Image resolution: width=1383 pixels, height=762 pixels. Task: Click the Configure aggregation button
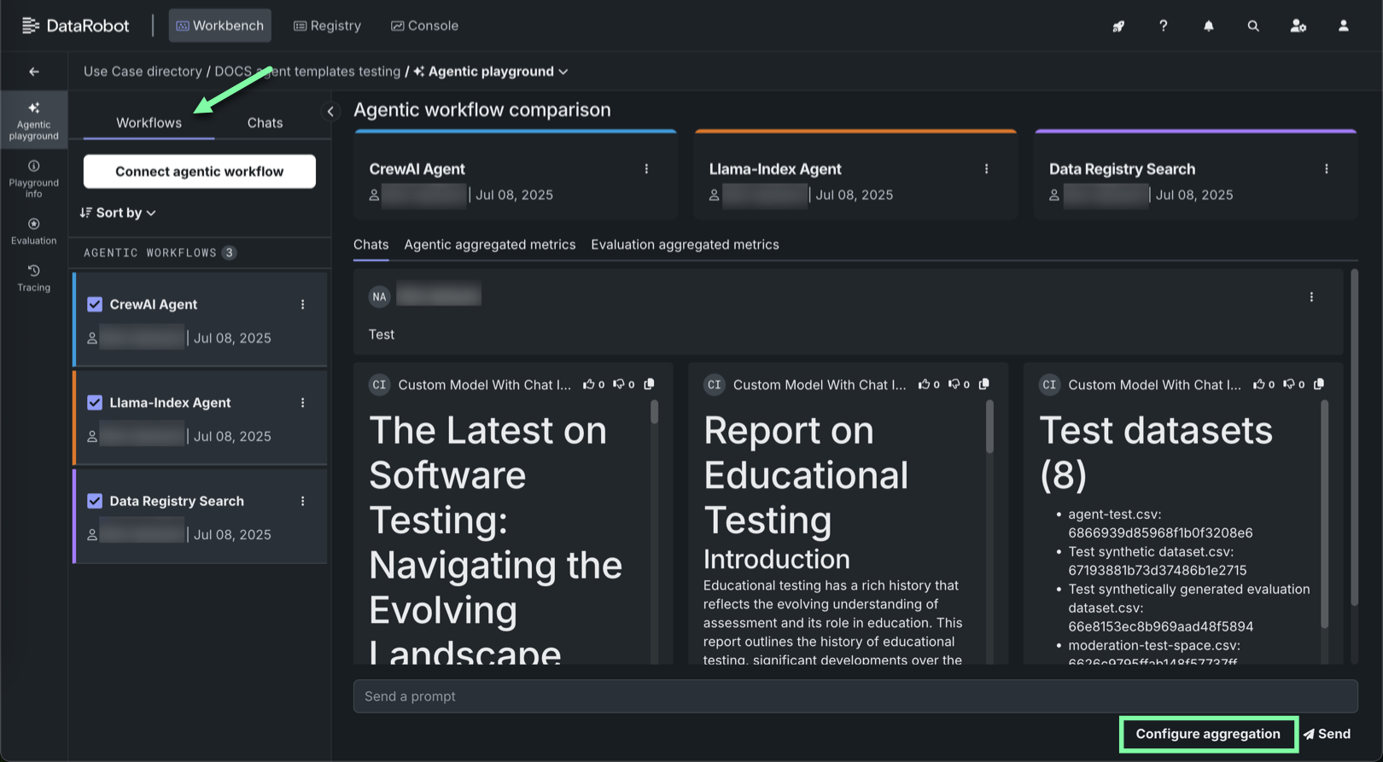click(x=1207, y=734)
